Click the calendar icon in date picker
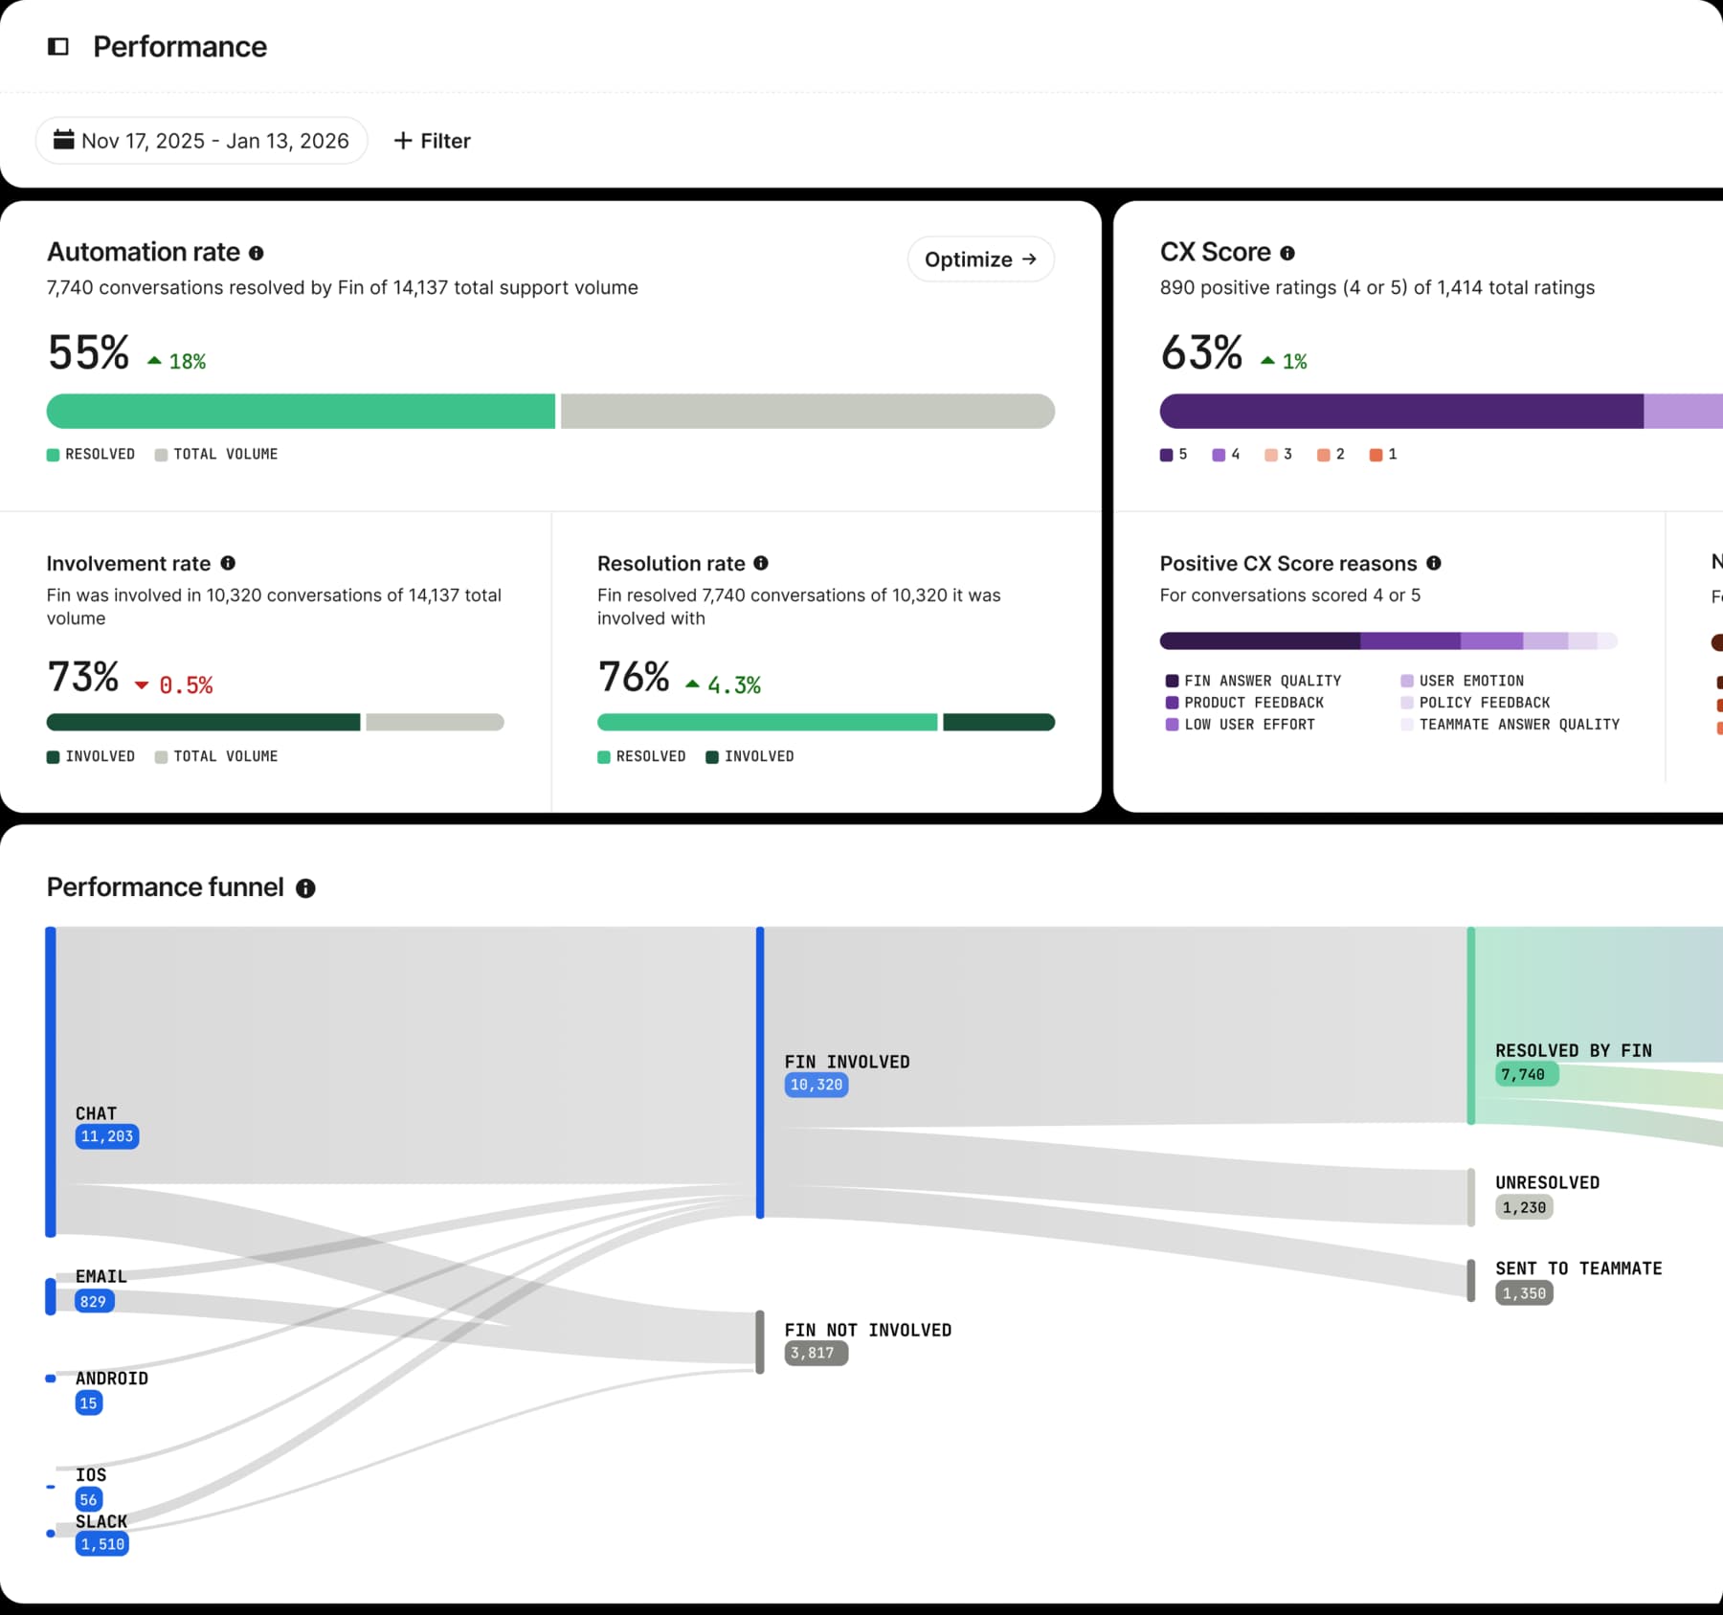Screen dimensions: 1723x1615 64,140
